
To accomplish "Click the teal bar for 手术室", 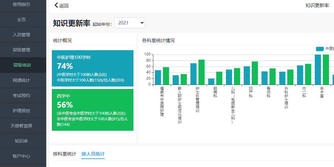I will (318, 70).
